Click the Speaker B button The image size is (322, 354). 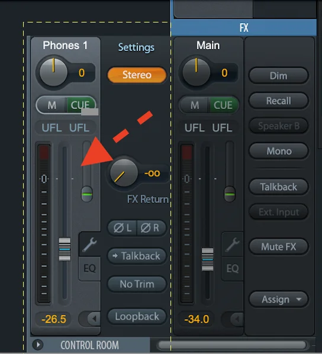tap(278, 125)
